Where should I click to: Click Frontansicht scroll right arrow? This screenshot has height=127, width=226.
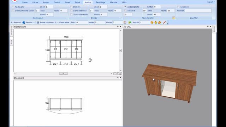(x=112, y=74)
